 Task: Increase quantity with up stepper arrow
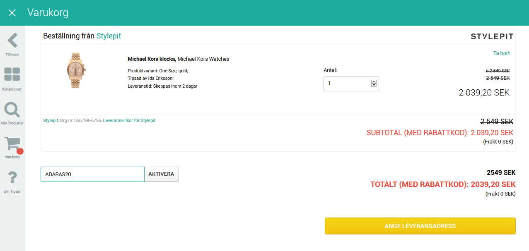[374, 81]
